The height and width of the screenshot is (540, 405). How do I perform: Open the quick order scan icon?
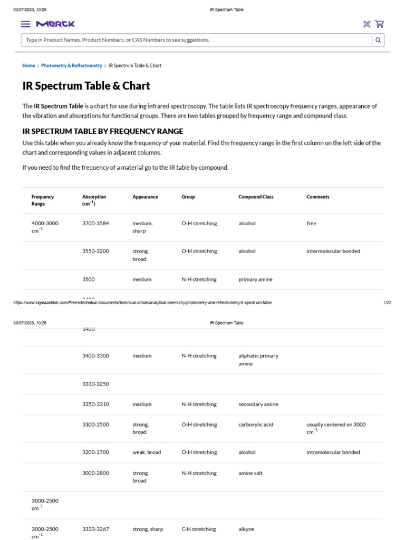(x=367, y=24)
